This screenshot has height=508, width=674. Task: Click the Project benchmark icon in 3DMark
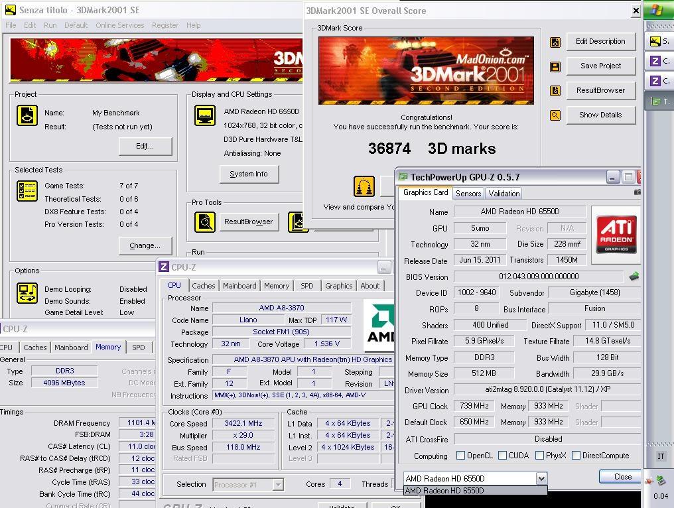[x=27, y=115]
